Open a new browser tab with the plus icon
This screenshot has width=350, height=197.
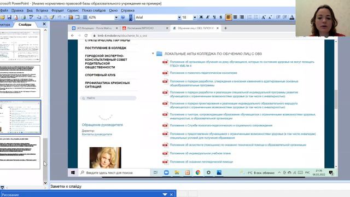[x=225, y=28]
